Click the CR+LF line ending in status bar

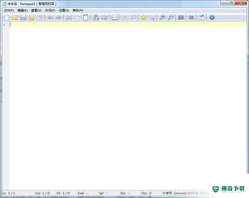(x=205, y=193)
